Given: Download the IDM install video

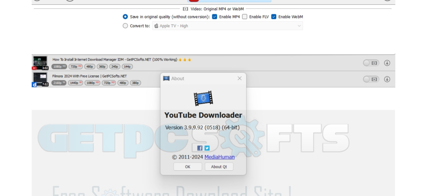Looking at the screenshot, I should point(387,63).
